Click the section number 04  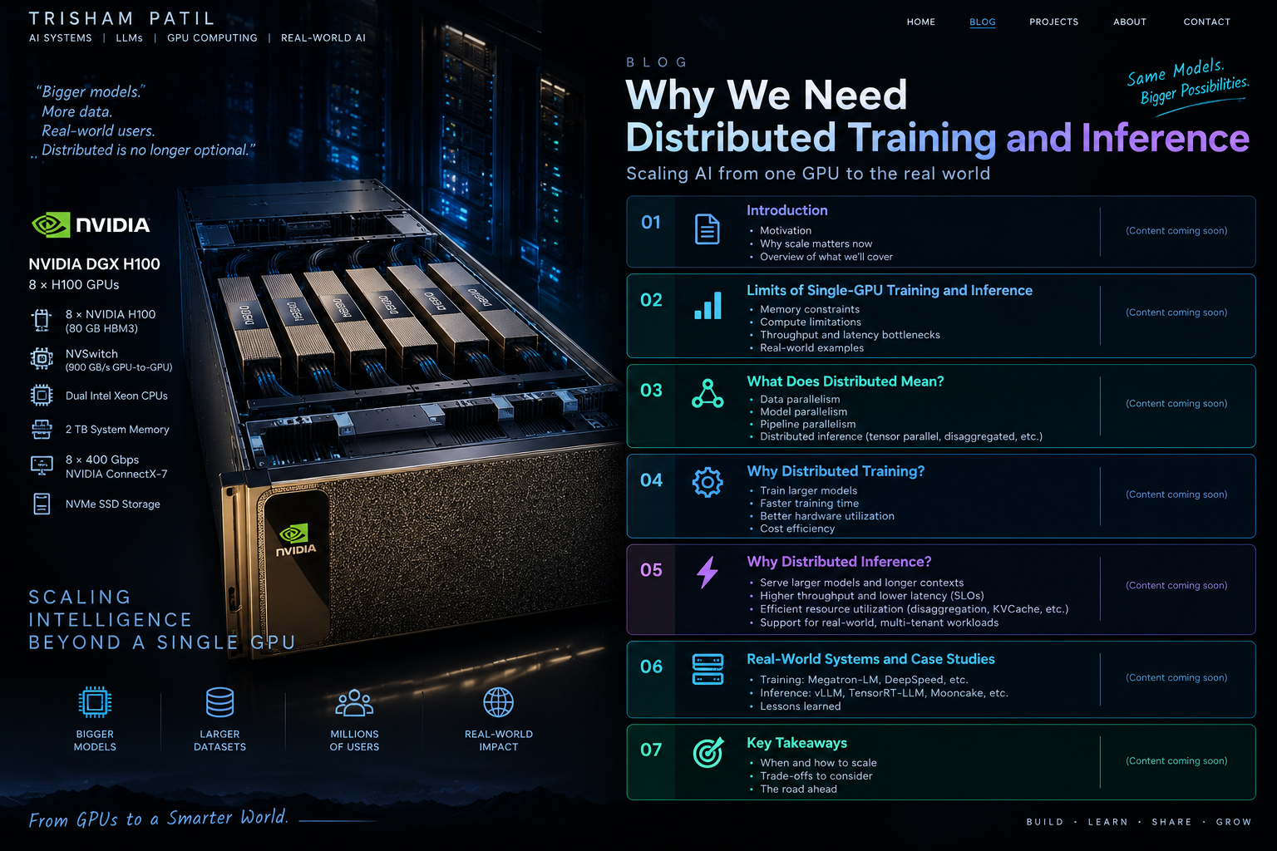point(651,480)
